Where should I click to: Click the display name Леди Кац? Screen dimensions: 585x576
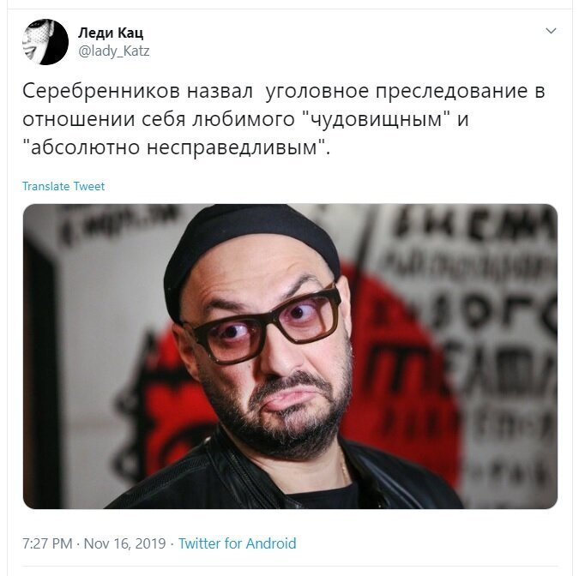tap(111, 33)
